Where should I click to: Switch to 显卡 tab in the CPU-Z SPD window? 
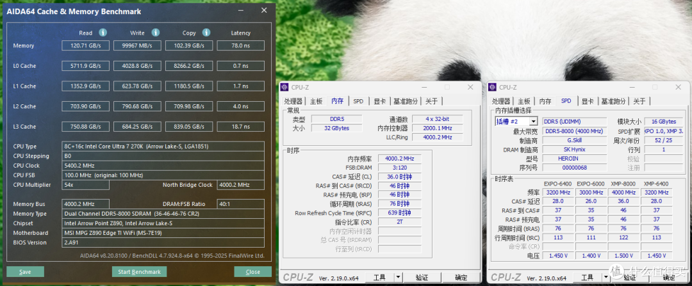click(588, 101)
